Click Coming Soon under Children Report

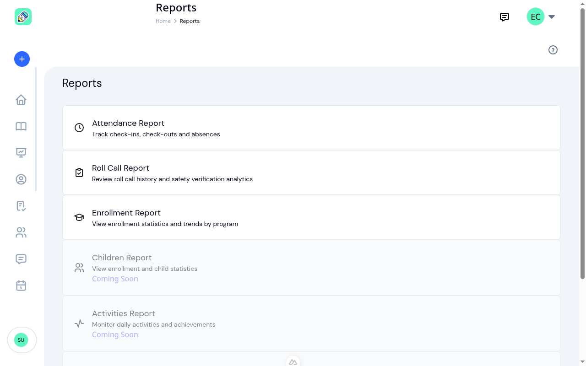(x=115, y=279)
